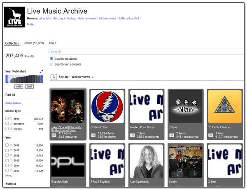Show only year 2013 eye icon
Viewport: 247px width, 190px height.
click(x=11, y=171)
